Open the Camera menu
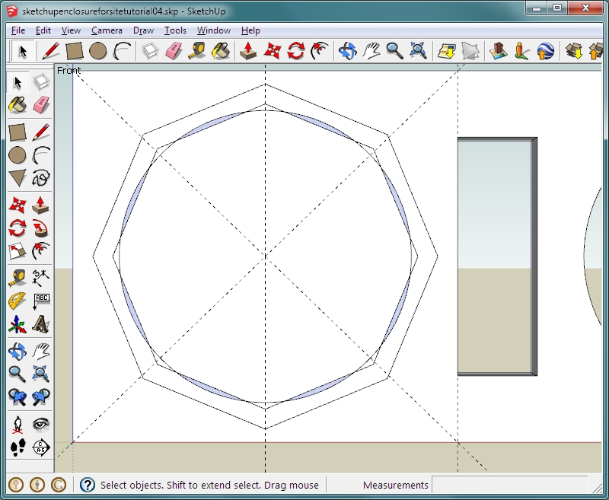Viewport: 609px width, 500px height. point(107,30)
